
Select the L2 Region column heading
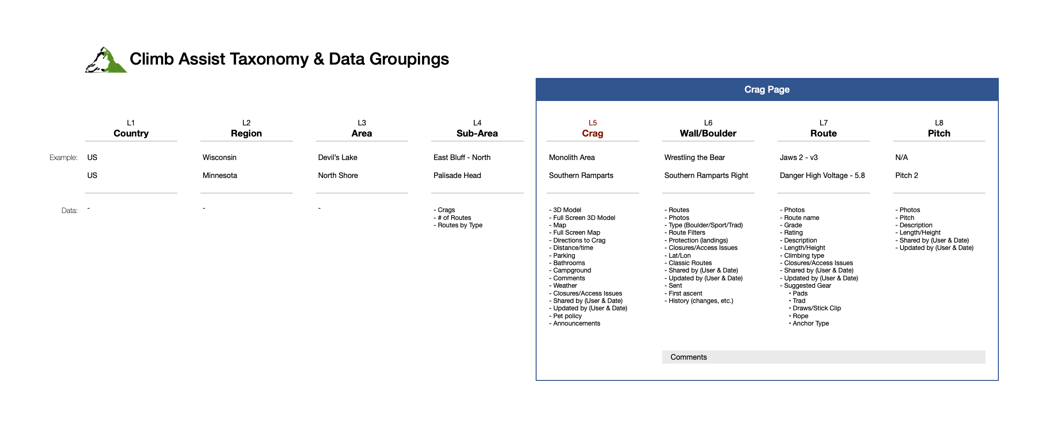pyautogui.click(x=247, y=129)
